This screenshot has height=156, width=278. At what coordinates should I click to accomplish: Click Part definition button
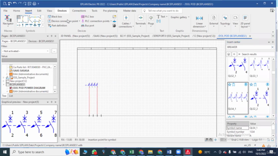pos(57,26)
